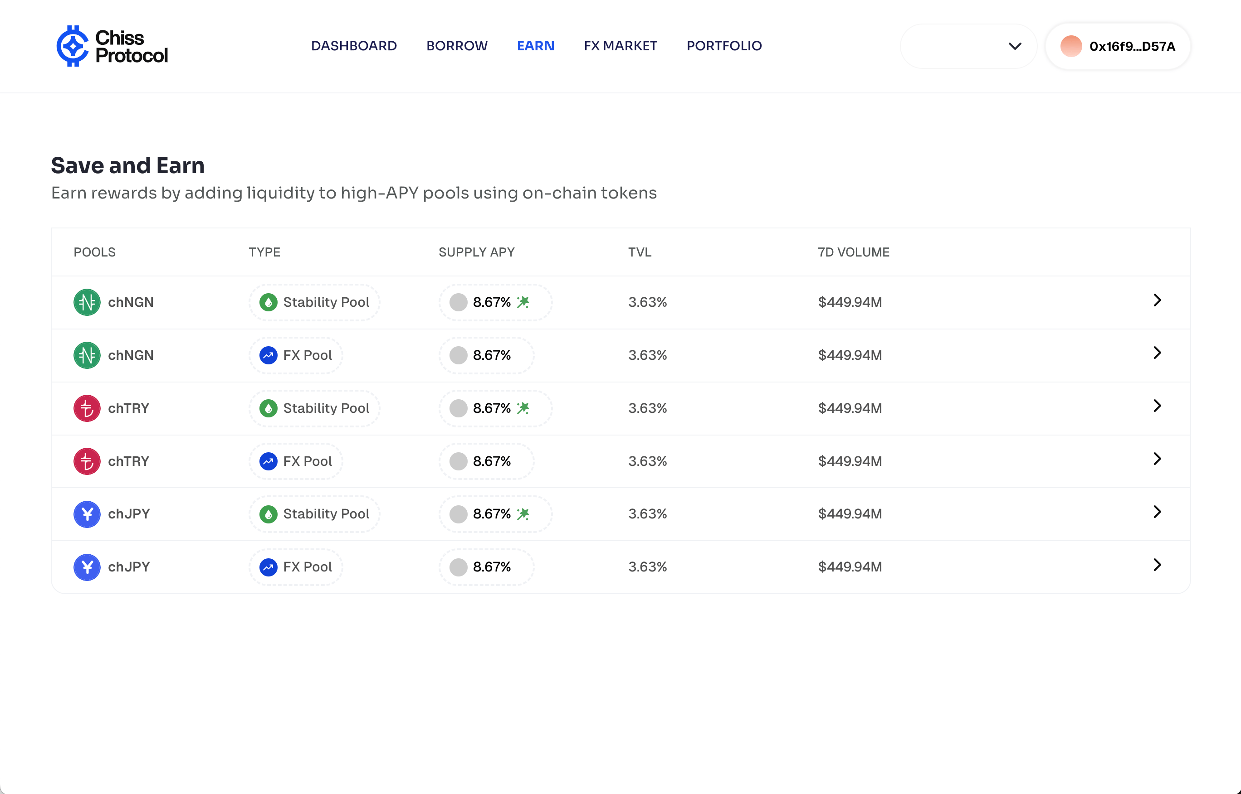The height and width of the screenshot is (794, 1241).
Task: Expand the chNGN Stability Pool row
Action: [1158, 300]
